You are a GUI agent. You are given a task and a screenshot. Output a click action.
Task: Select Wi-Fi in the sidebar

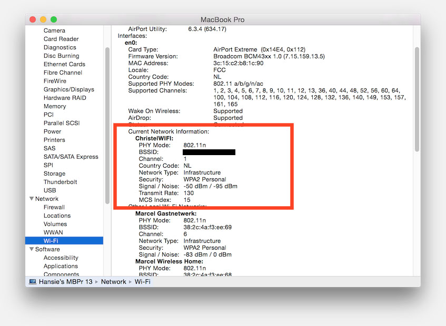(64, 241)
